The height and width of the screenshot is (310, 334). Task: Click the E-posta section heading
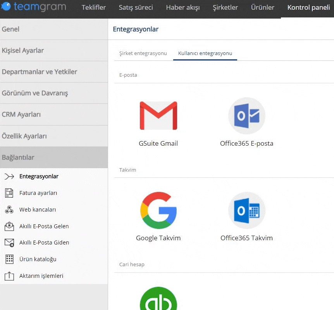coord(128,75)
